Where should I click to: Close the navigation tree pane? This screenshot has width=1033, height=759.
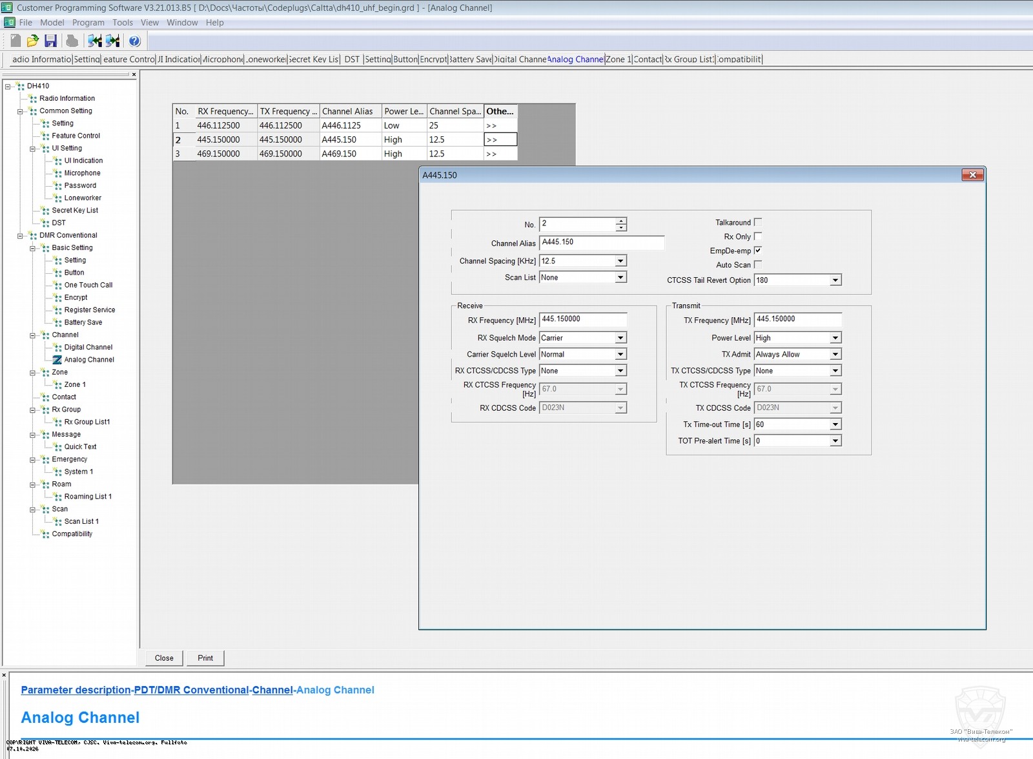click(134, 74)
